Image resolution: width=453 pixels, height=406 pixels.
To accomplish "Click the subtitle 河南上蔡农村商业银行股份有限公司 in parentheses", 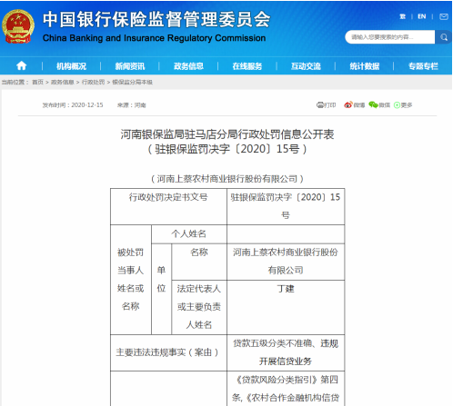I will pos(227,179).
